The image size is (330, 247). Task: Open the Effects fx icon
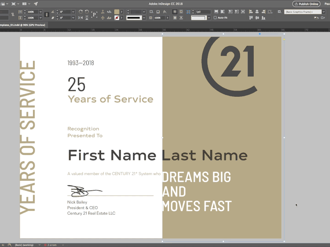coord(165,12)
